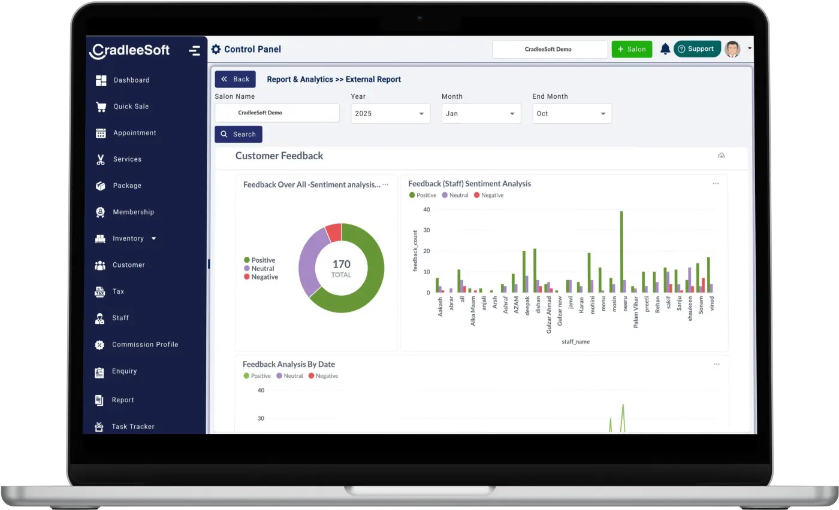Toggle Negative legend in the donut chart
The height and width of the screenshot is (510, 839).
coord(261,277)
